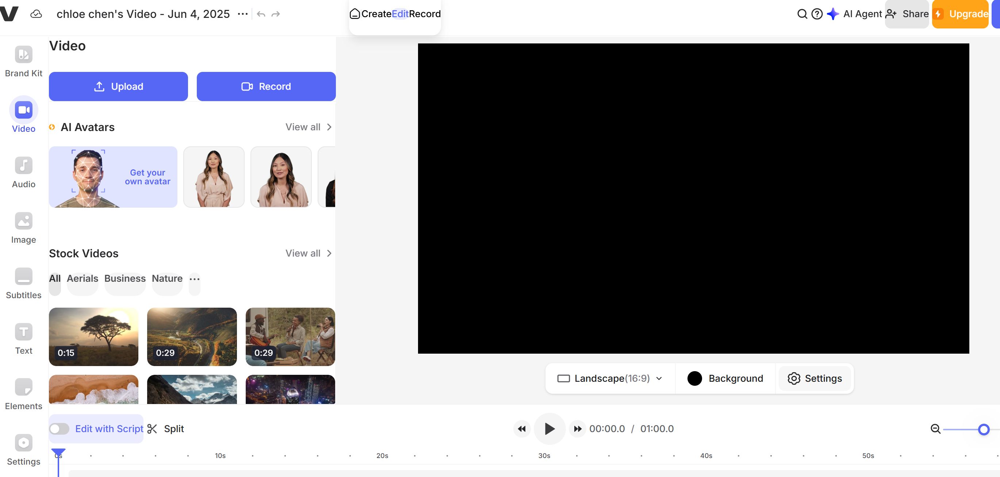The width and height of the screenshot is (1000, 477).
Task: Expand View all for AI Avatars
Action: pos(308,127)
